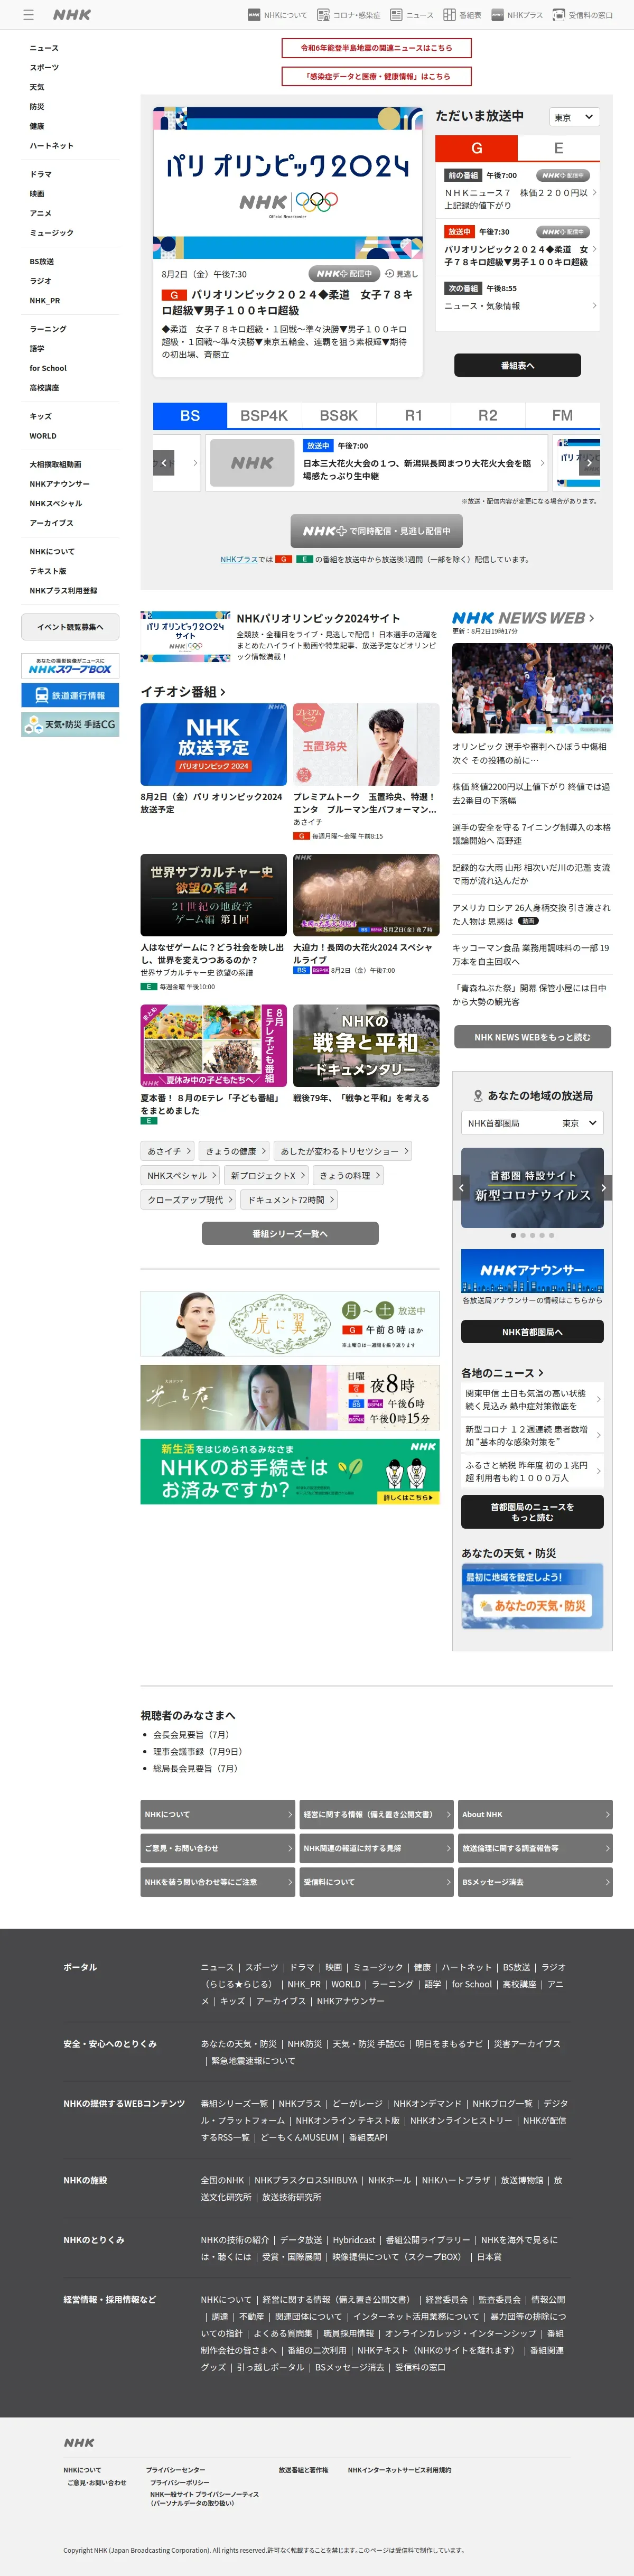Open 光る君へ drama banner
Screen dimensions: 634x2576
click(x=290, y=1398)
